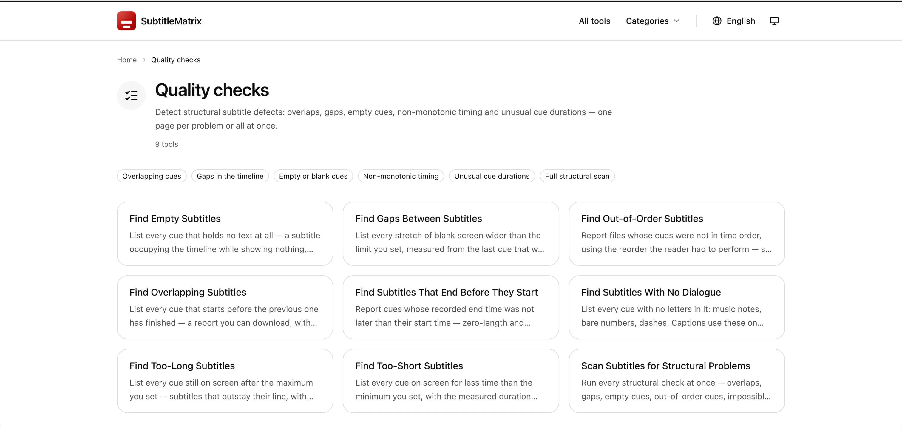Click the '9 tools' count text
The width and height of the screenshot is (902, 430).
point(167,144)
